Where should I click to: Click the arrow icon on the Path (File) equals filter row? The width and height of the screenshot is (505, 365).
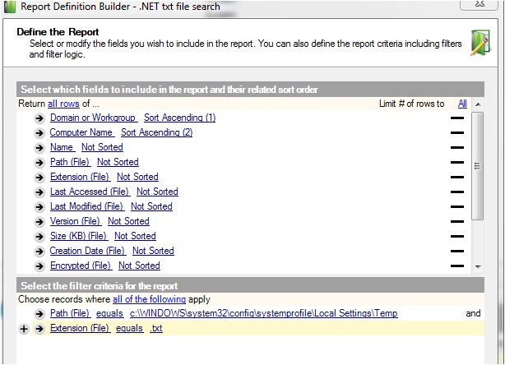39,314
